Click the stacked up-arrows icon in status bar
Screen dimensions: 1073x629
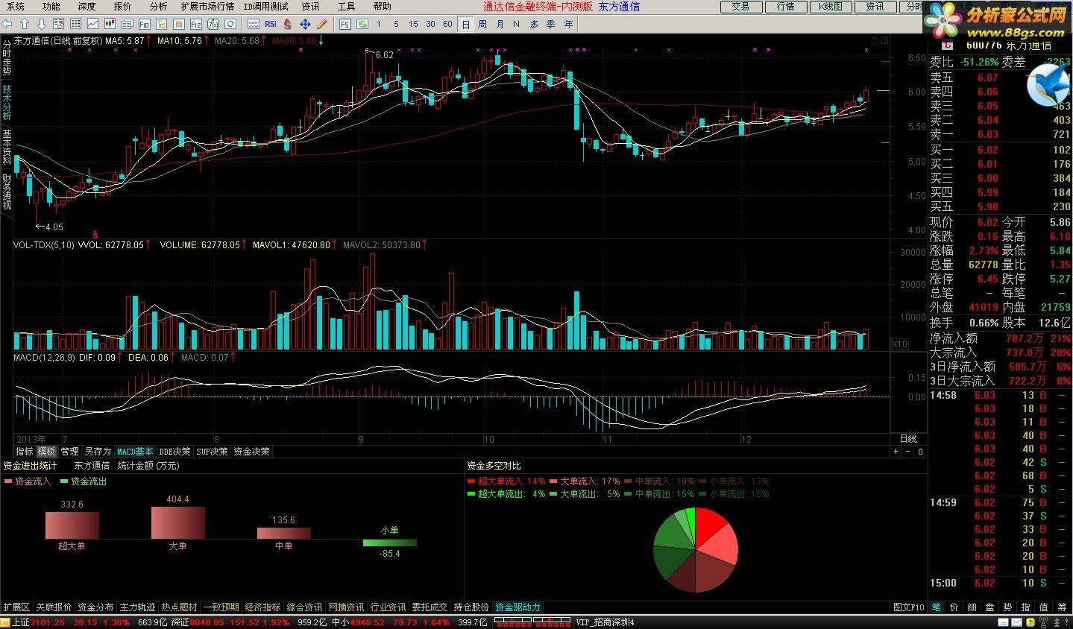pos(1057,622)
